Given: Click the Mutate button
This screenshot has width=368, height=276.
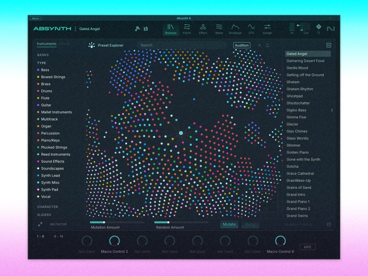Looking at the screenshot, I should [229, 224].
